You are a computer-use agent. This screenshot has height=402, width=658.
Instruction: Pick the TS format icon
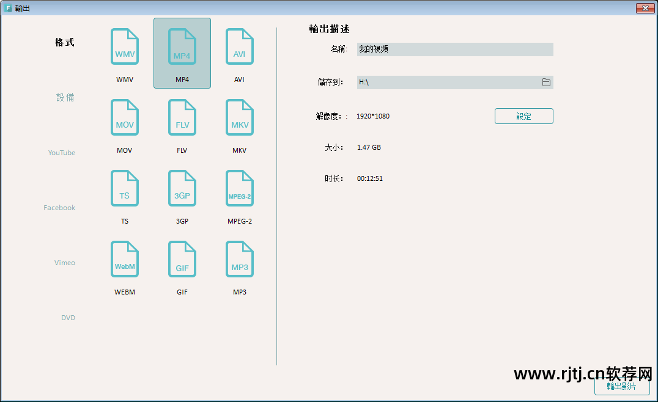pos(124,189)
